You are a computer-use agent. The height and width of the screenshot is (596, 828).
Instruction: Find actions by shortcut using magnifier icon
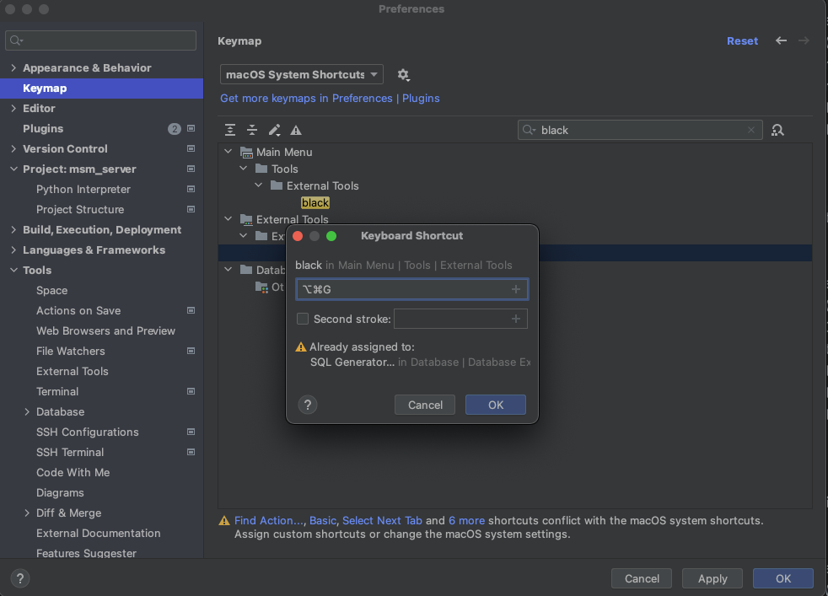pyautogui.click(x=777, y=130)
